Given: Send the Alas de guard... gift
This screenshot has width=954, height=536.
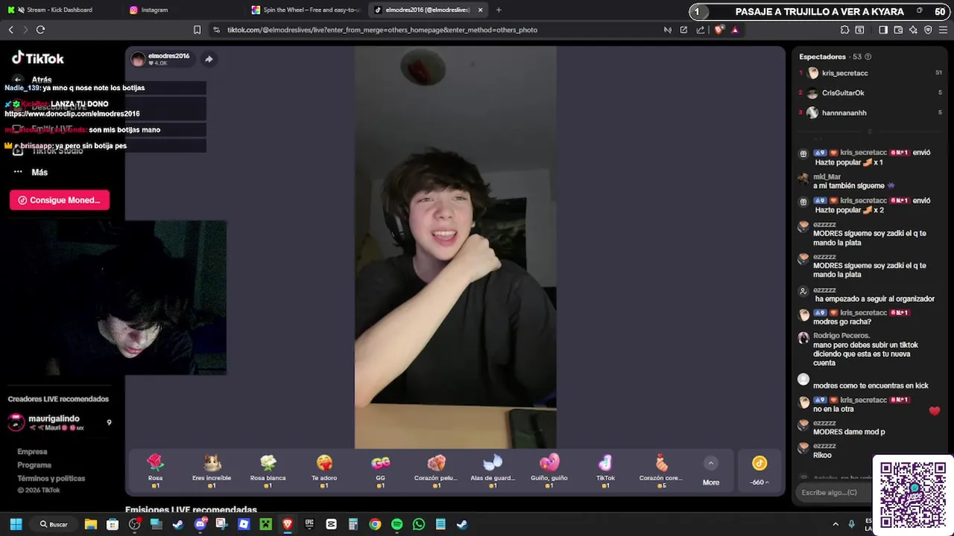Looking at the screenshot, I should pos(493,470).
